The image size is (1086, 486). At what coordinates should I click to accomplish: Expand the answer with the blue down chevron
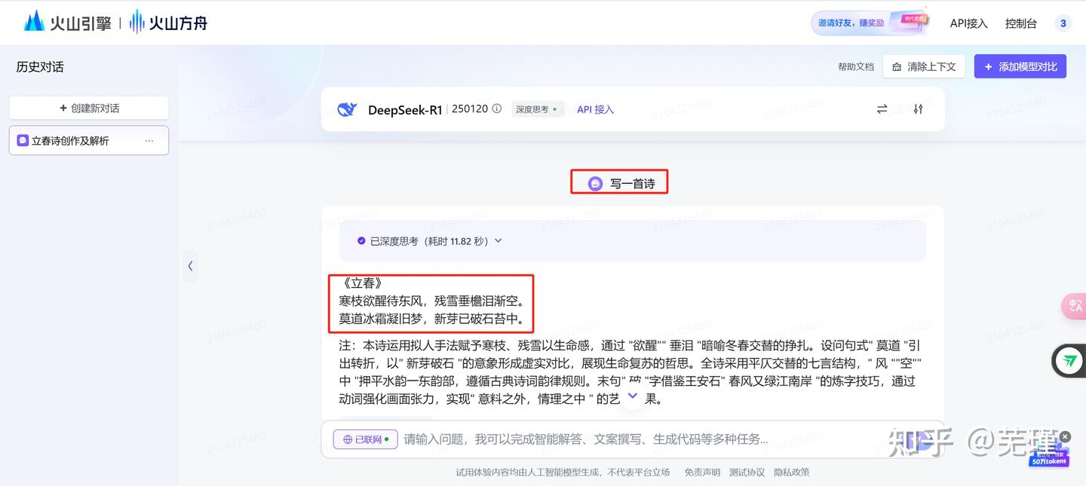coord(632,396)
